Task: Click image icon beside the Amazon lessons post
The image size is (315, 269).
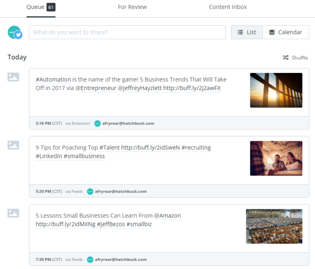Action: (13, 213)
